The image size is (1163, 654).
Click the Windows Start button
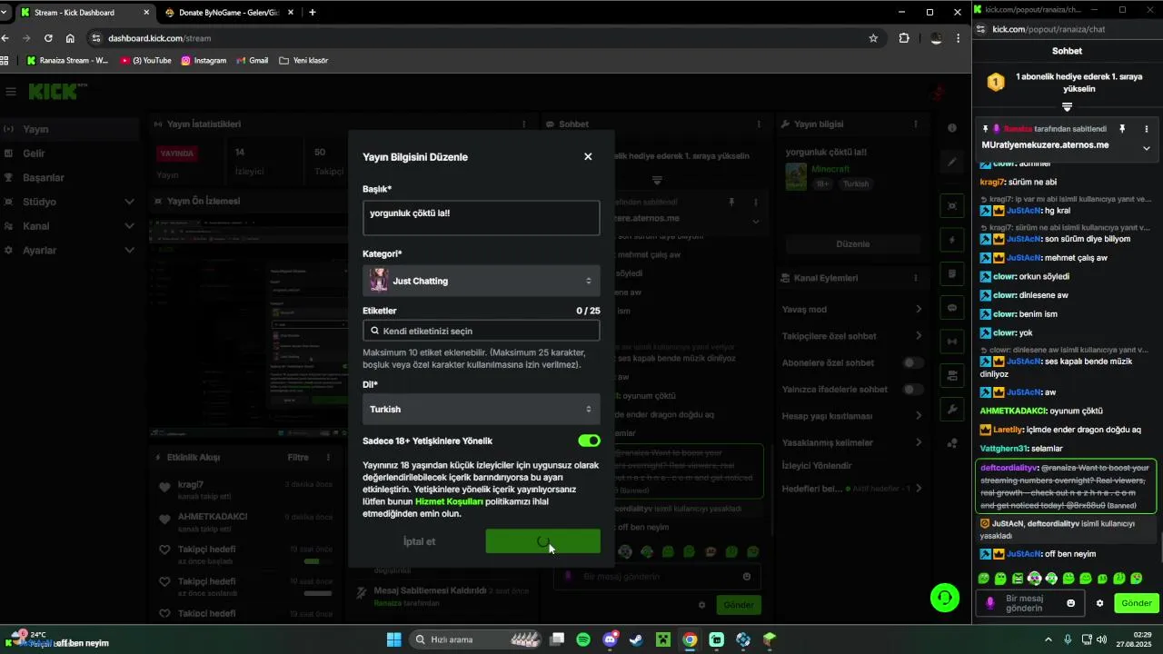[393, 639]
